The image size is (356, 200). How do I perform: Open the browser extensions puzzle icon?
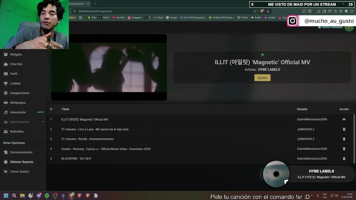tap(304, 11)
